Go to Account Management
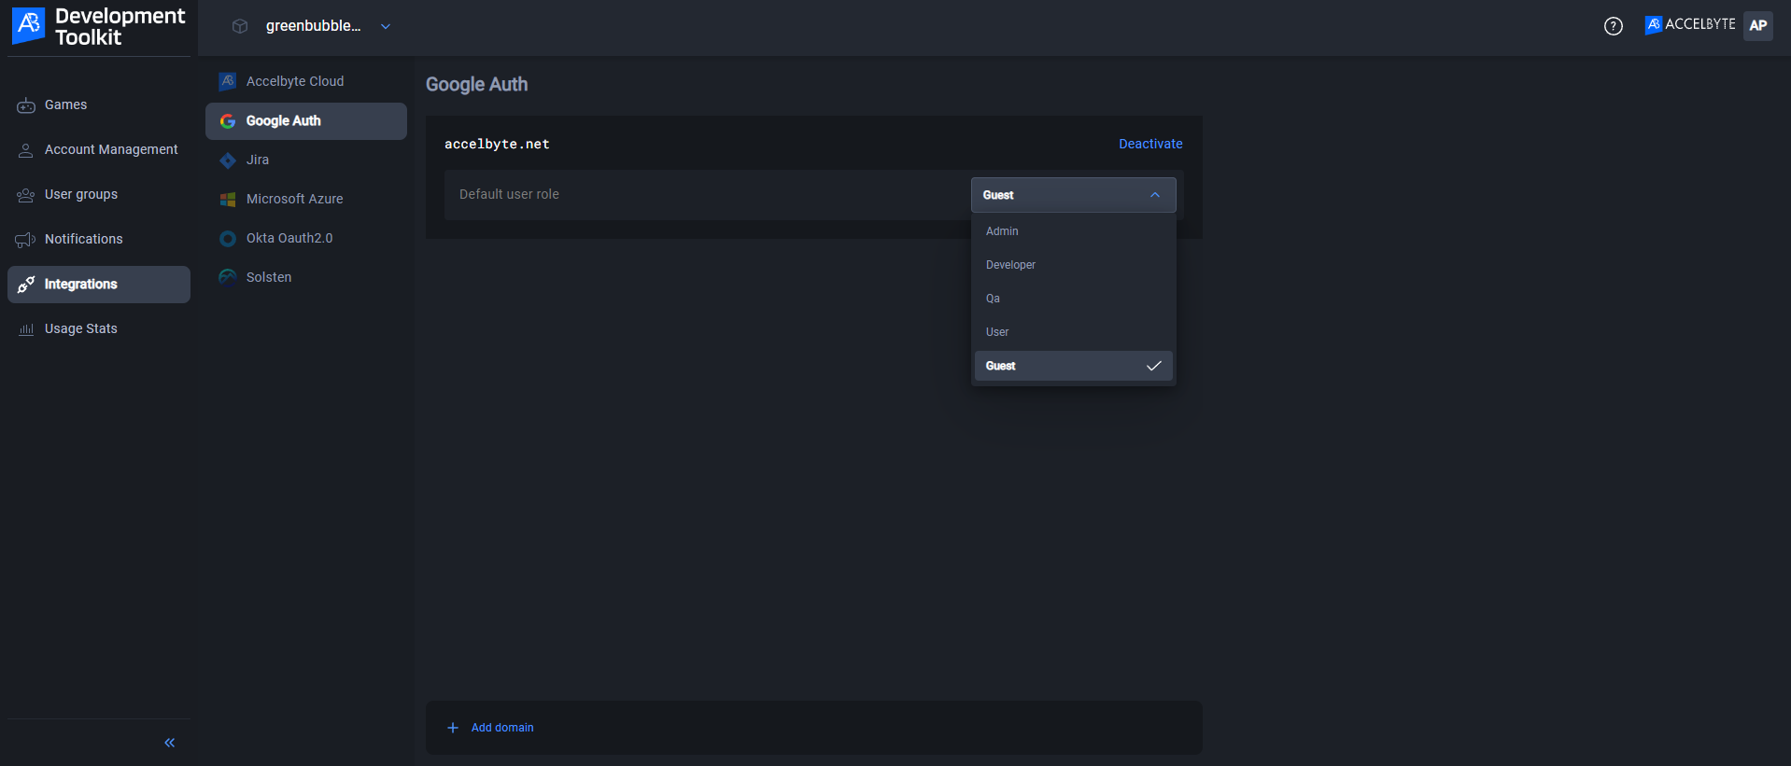This screenshot has height=766, width=1791. click(x=99, y=149)
